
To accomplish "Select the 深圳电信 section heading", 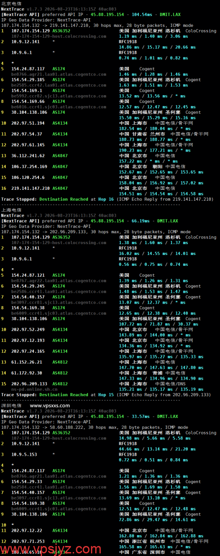I will pos(11,405).
